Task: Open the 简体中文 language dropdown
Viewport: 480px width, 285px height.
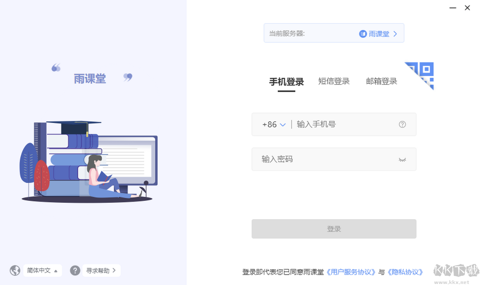Action: pyautogui.click(x=42, y=270)
